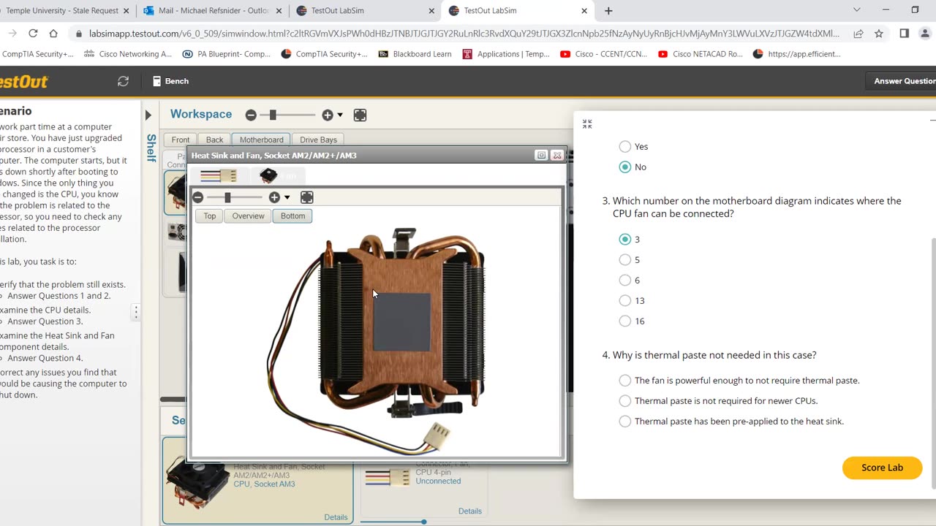Screen dimensions: 936x526
Task: Open the browser tab search dropdown
Action: click(857, 10)
